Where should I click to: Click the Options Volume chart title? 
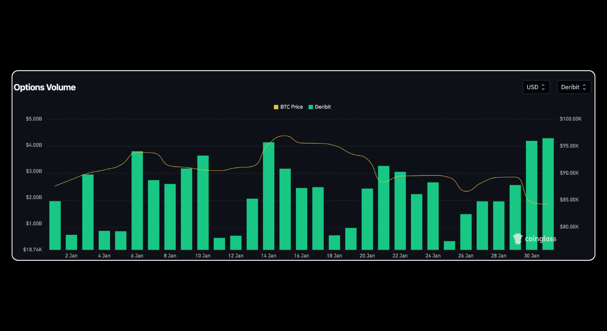[x=44, y=87]
